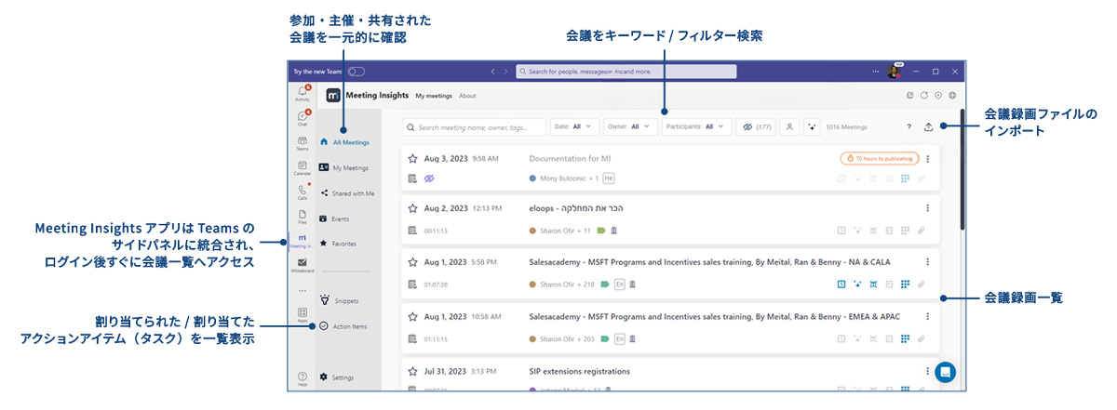Switch to the My meetings tab
This screenshot has width=1117, height=410.
434,96
